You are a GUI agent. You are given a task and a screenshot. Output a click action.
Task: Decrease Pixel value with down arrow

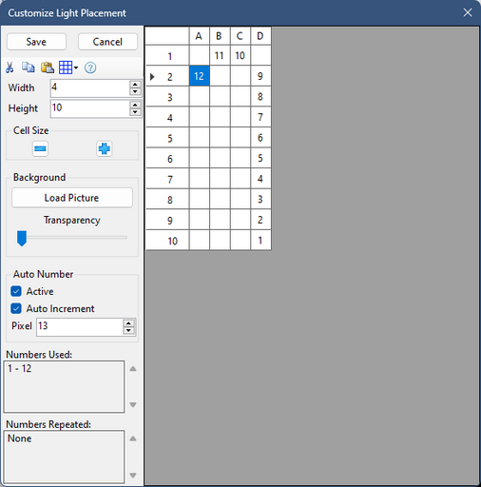point(128,331)
